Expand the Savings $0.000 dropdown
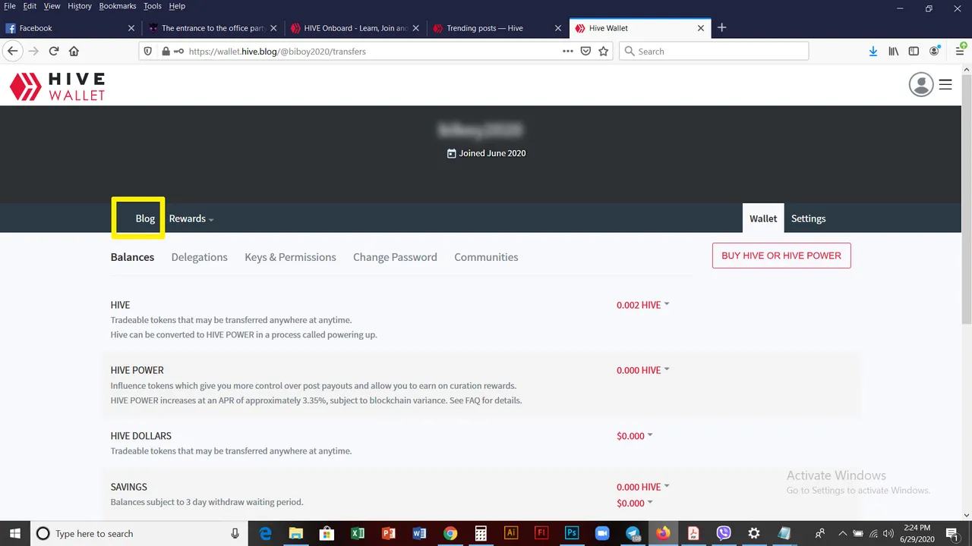 635,504
